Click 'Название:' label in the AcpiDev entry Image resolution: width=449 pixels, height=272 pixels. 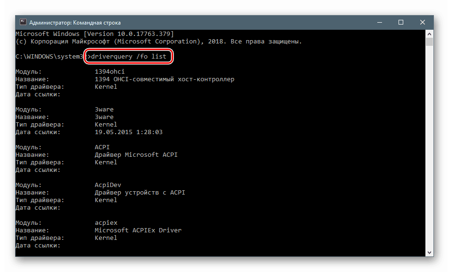(x=33, y=193)
